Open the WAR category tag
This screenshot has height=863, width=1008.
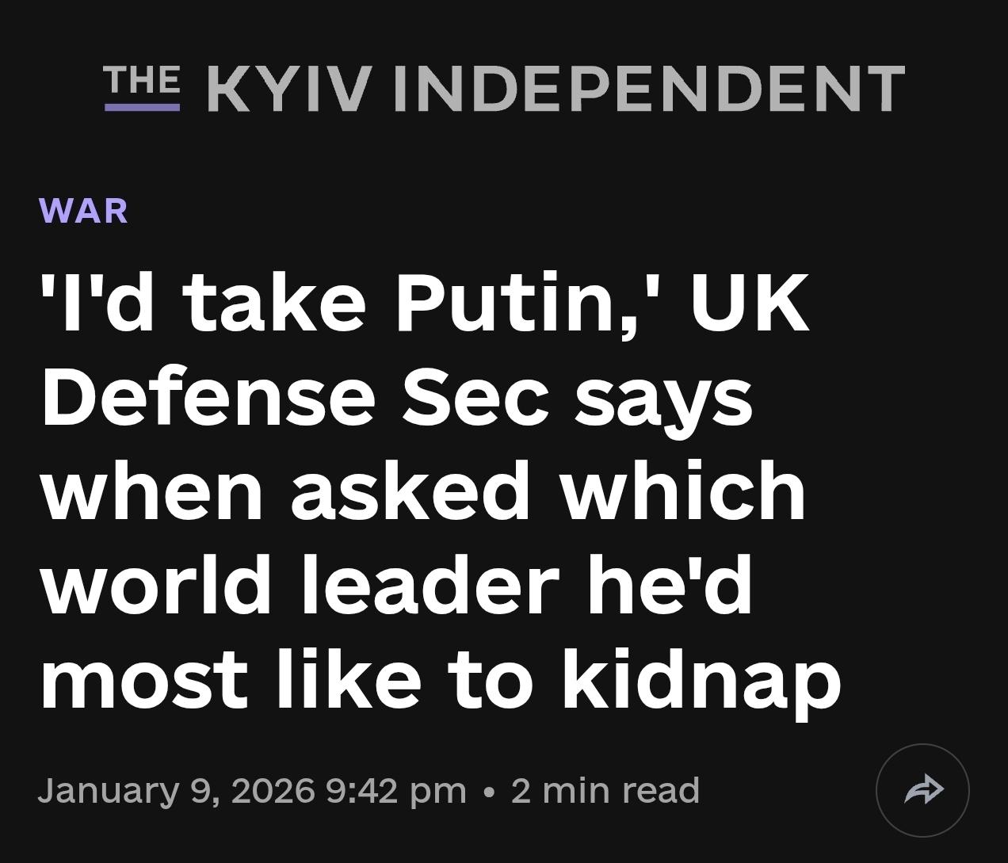coord(83,211)
